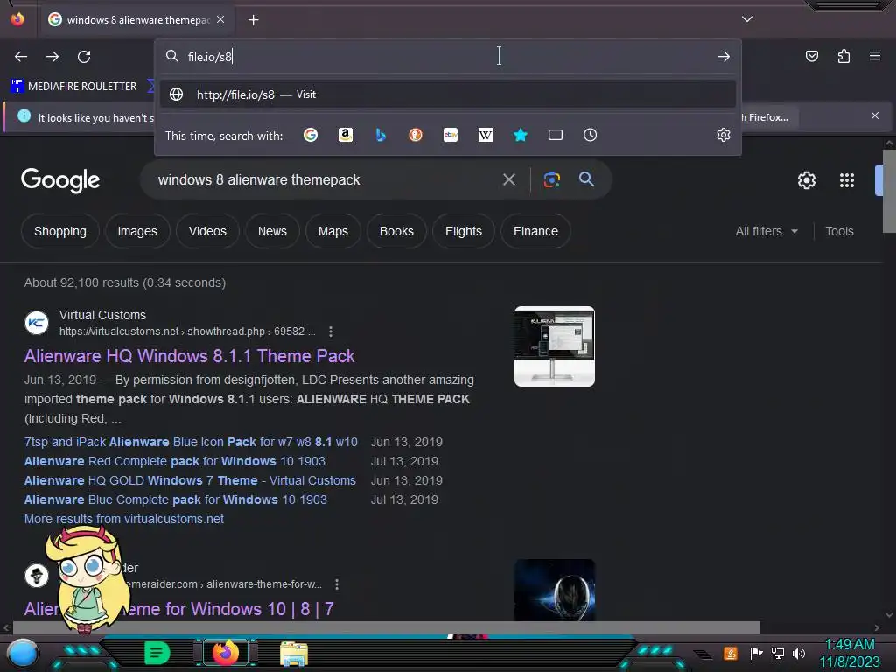Search open tabs with the tabs icon
This screenshot has width=896, height=672.
click(x=556, y=135)
